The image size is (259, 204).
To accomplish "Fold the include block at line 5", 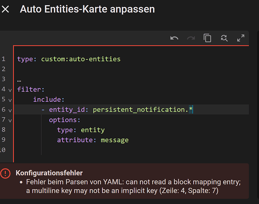I will click(x=10, y=100).
